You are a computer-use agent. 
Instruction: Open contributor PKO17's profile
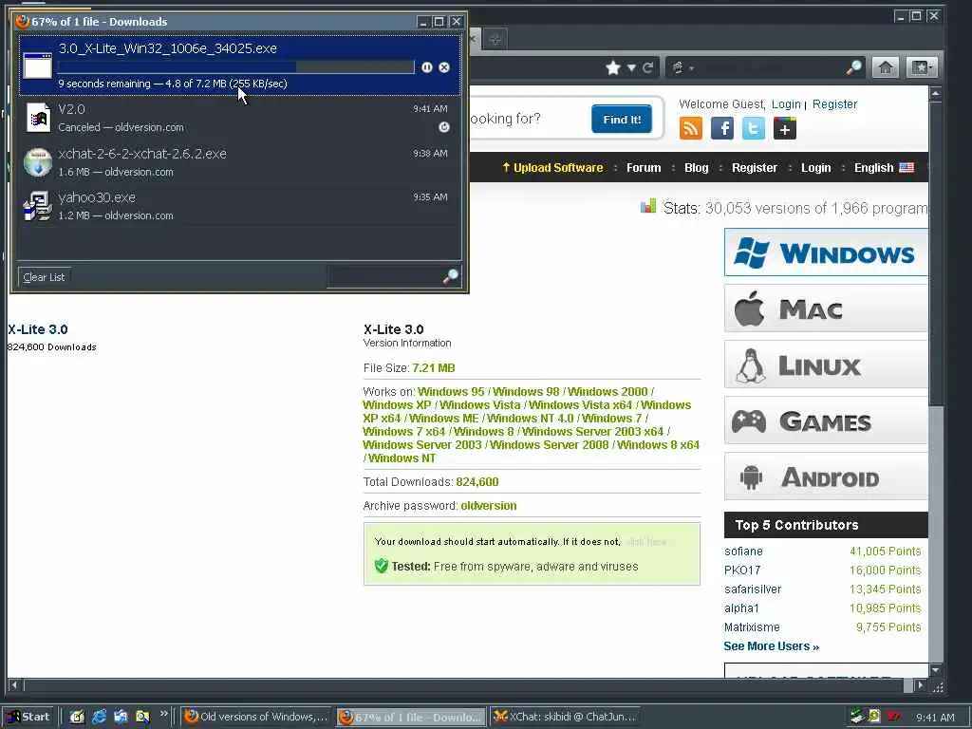[742, 570]
